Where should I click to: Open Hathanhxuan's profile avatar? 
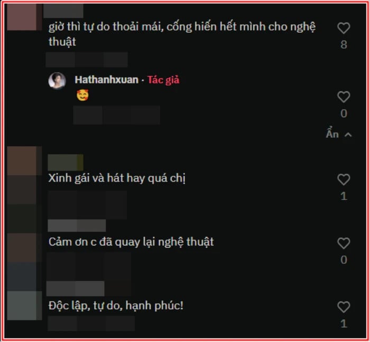[x=57, y=81]
